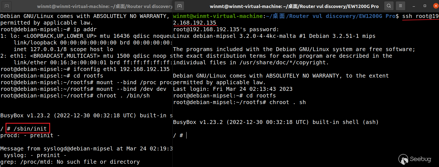Click the right terminal's shell prompt cursor
The width and height of the screenshot is (439, 167).
(x=187, y=135)
